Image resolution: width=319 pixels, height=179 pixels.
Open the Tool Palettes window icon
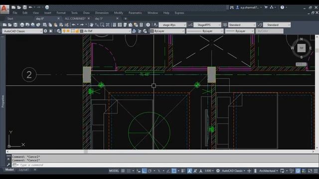(125, 25)
